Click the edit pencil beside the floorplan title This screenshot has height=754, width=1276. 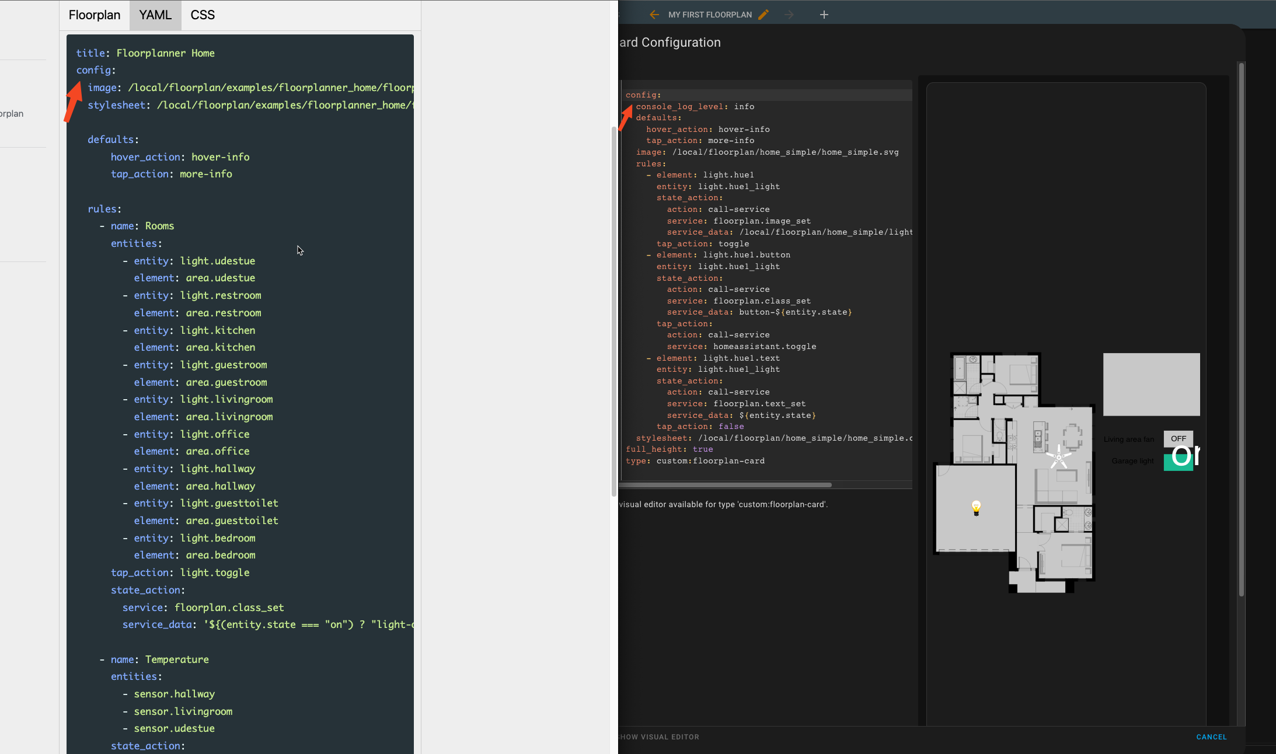coord(763,15)
